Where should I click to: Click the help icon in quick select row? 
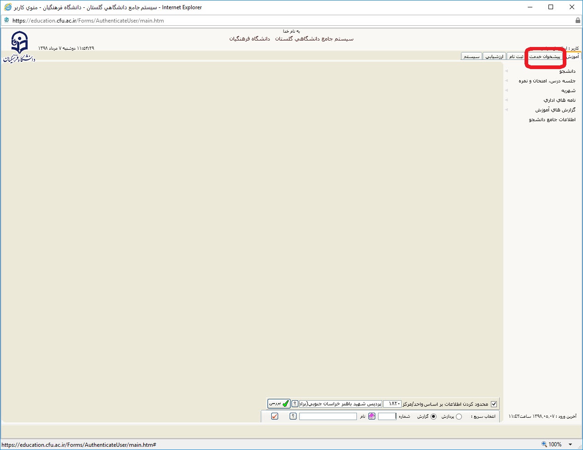(293, 416)
